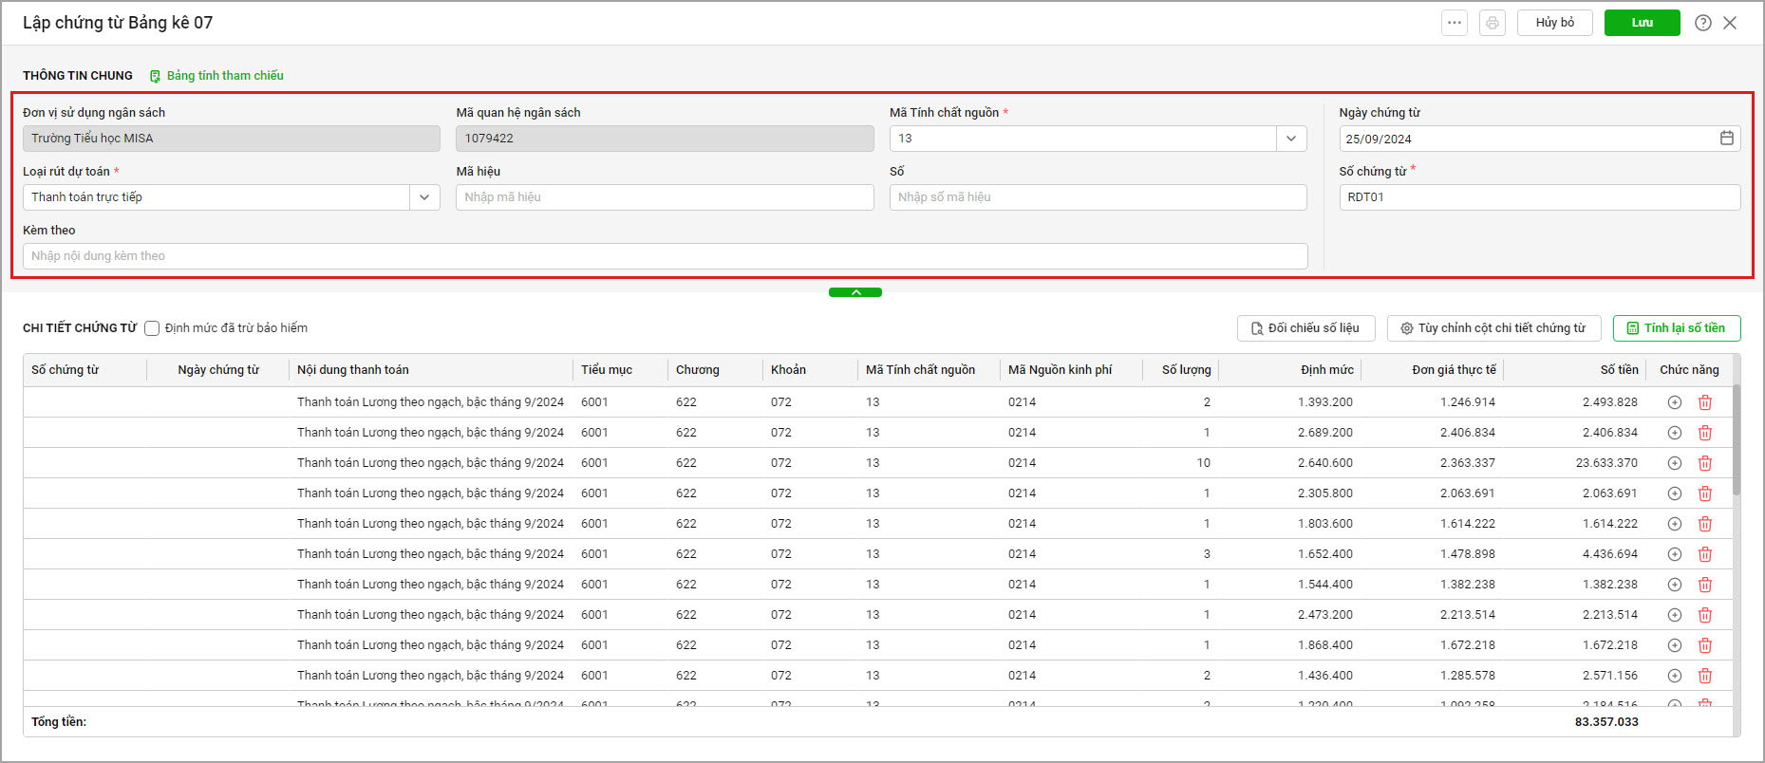1765x763 pixels.
Task: Click Tính lại số tiền button
Action: (1677, 328)
